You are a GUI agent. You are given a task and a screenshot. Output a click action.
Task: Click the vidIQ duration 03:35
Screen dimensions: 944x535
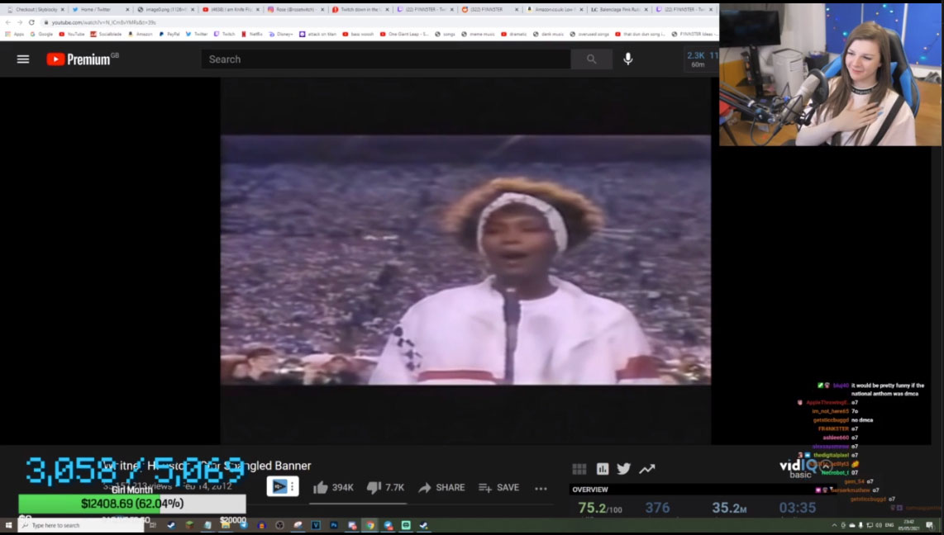[797, 508]
